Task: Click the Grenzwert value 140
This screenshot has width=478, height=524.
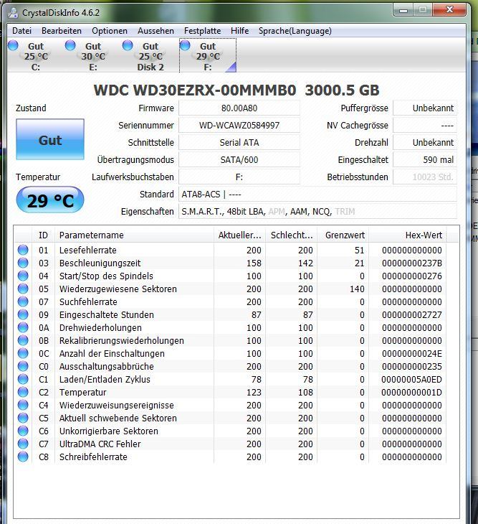Action: [357, 289]
